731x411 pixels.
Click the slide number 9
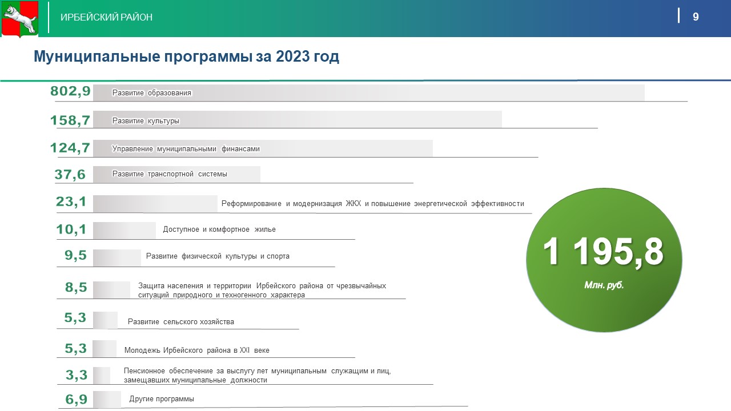click(696, 17)
